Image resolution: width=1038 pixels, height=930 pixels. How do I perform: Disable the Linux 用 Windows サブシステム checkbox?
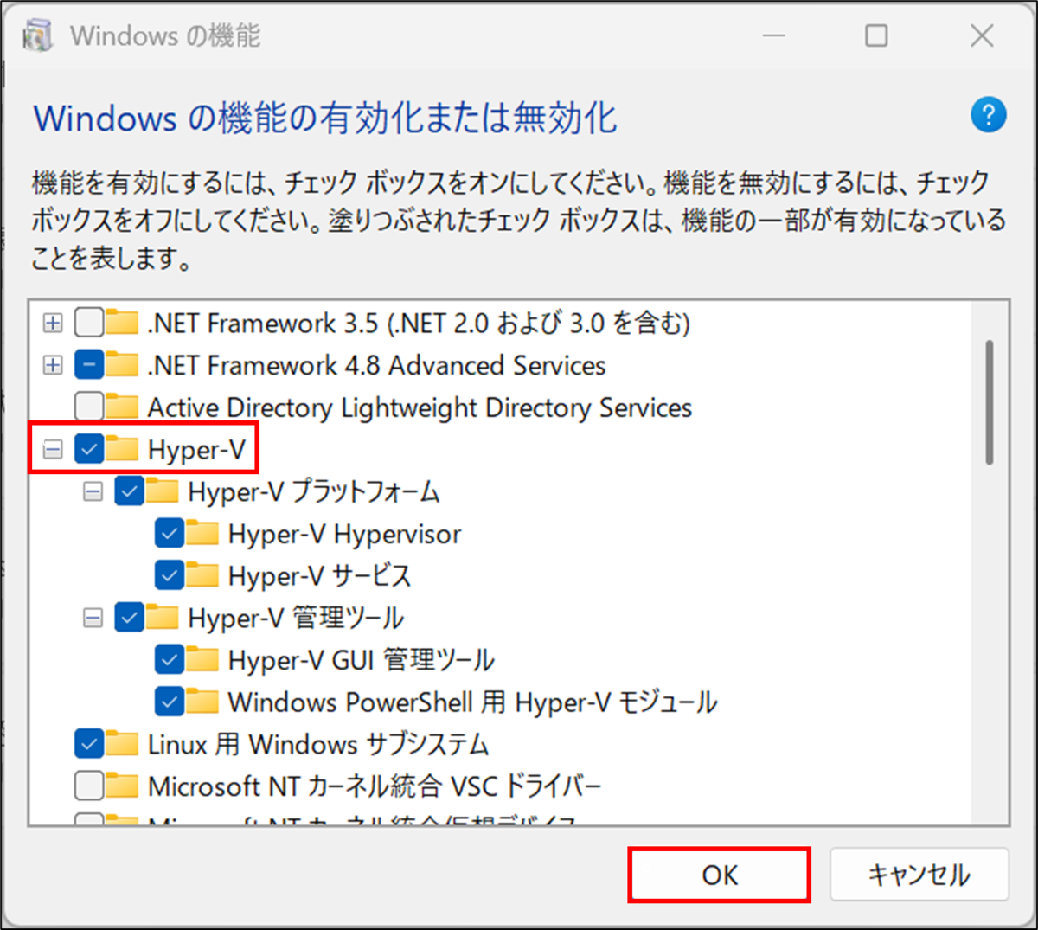tap(89, 744)
